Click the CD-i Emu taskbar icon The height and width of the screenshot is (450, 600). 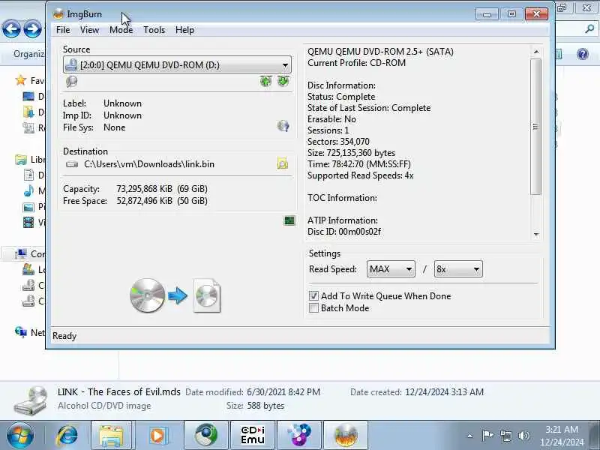(x=253, y=436)
